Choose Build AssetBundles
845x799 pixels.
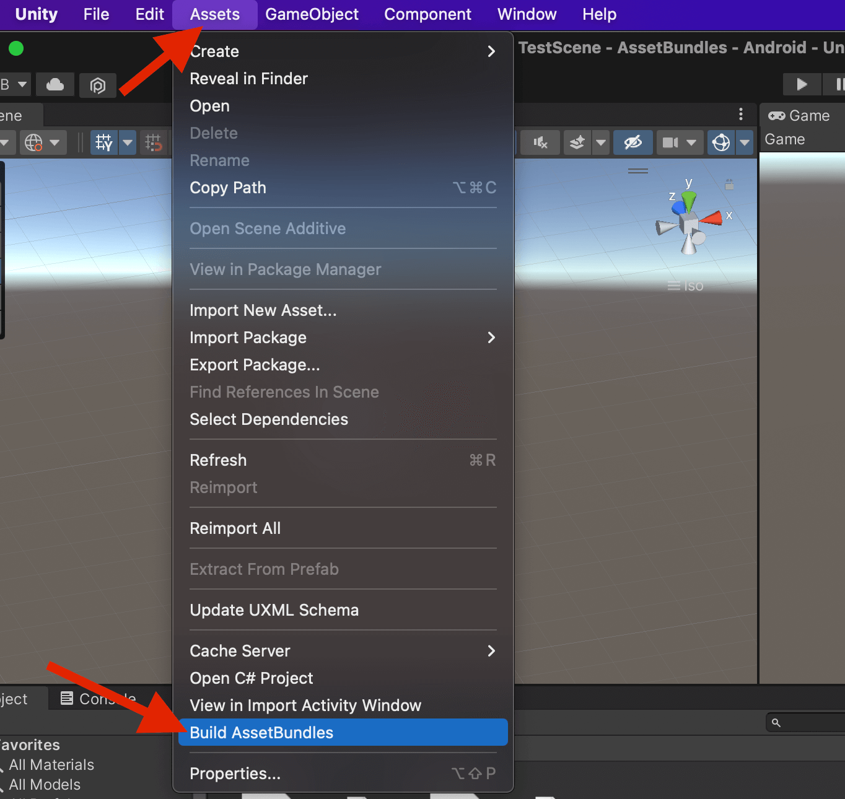pos(343,733)
